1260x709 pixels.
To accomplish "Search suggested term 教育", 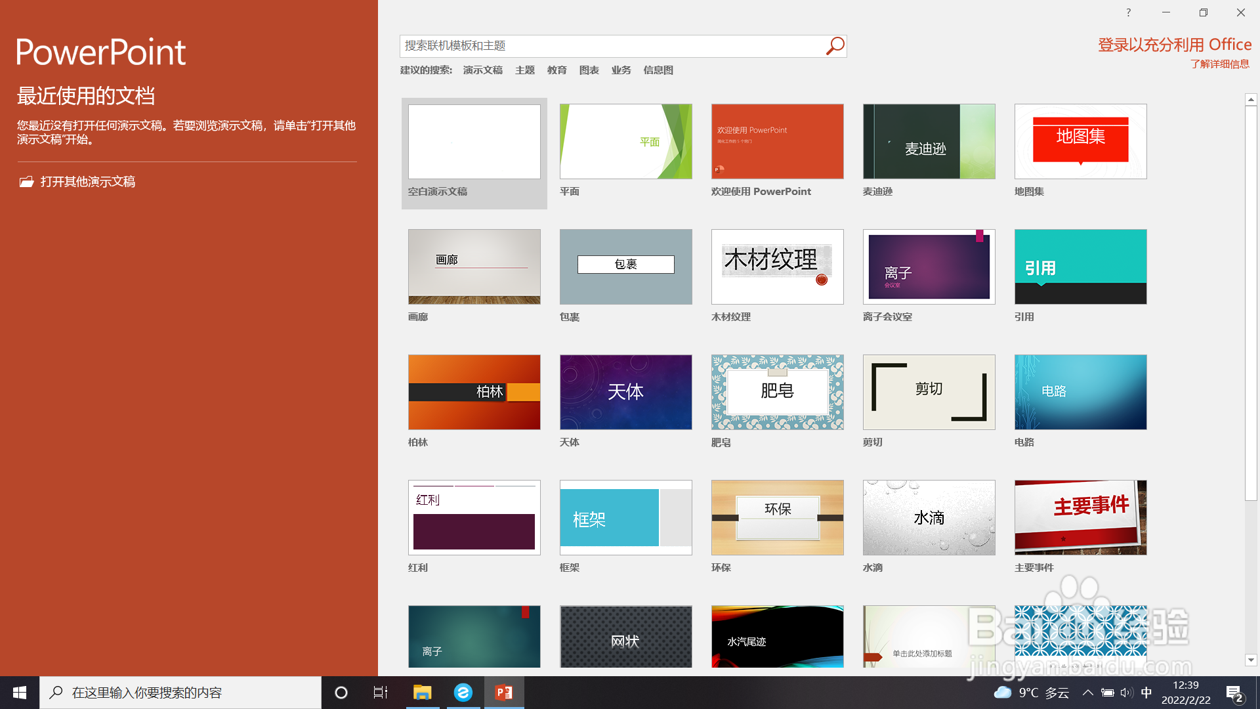I will [557, 70].
